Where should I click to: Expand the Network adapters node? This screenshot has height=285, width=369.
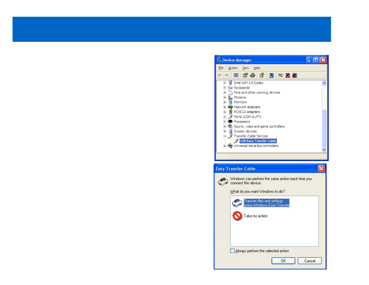coord(225,107)
